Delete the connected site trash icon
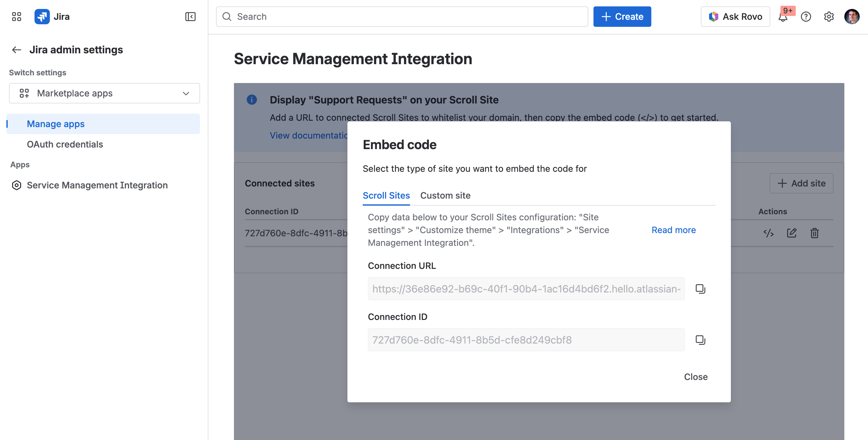This screenshot has height=440, width=868. (x=814, y=233)
